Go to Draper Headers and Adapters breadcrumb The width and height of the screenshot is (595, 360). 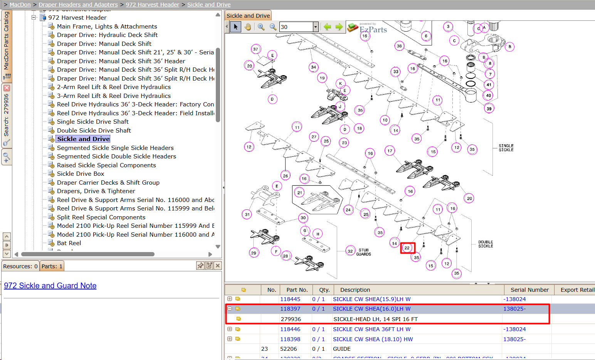pos(78,5)
